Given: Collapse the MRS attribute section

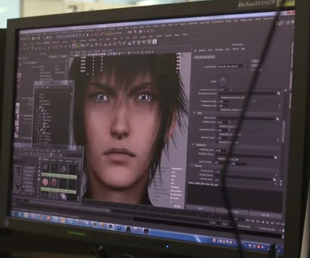Looking at the screenshot, I should [195, 113].
